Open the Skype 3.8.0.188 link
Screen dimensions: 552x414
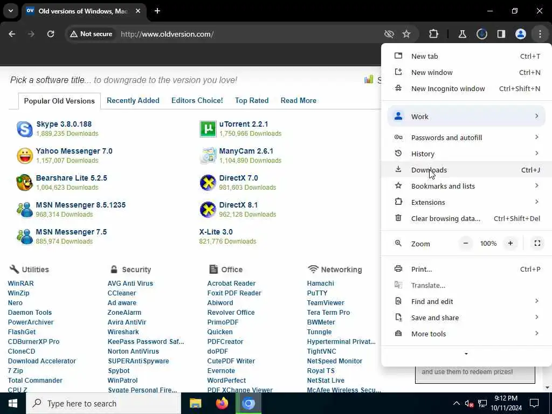click(x=64, y=124)
